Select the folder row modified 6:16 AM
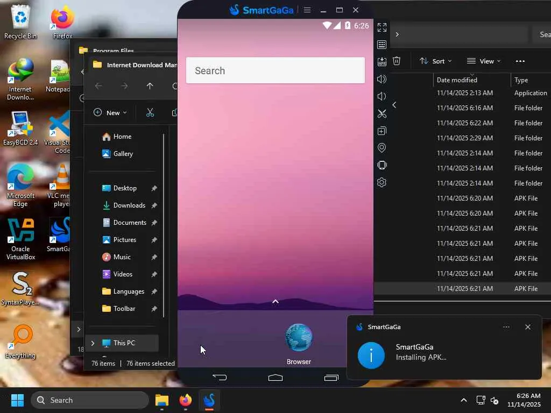This screenshot has width=551, height=413. (465, 108)
